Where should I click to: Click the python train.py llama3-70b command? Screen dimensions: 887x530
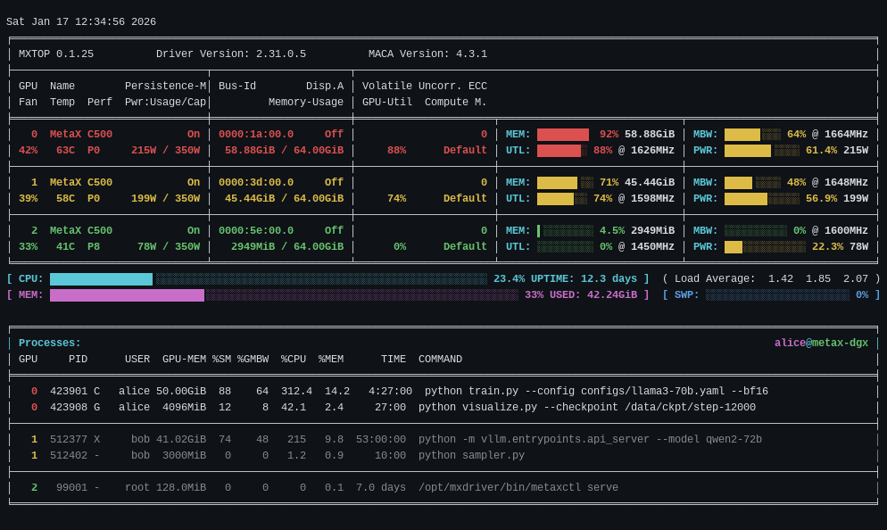click(x=596, y=391)
